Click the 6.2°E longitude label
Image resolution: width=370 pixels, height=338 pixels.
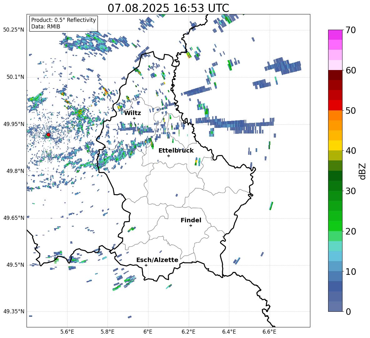pyautogui.click(x=188, y=332)
